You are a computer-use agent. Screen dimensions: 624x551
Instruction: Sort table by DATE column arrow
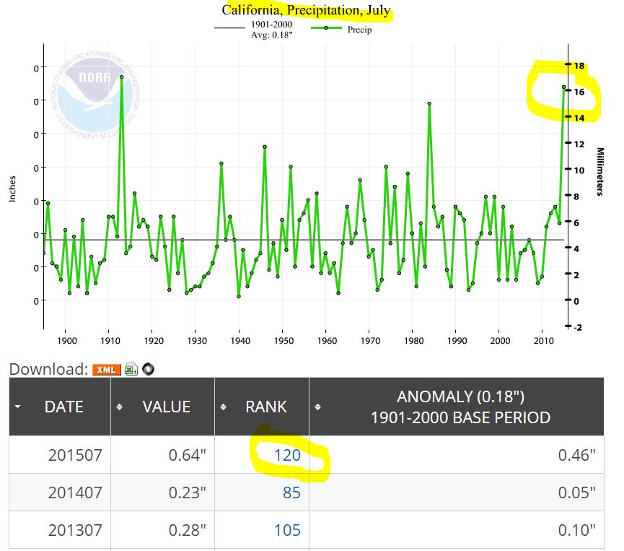pos(18,407)
